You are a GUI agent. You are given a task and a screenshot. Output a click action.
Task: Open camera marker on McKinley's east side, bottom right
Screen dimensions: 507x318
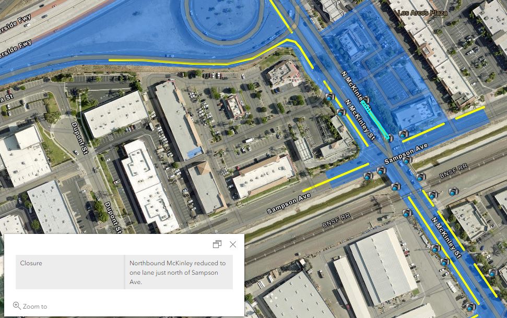pos(492,273)
